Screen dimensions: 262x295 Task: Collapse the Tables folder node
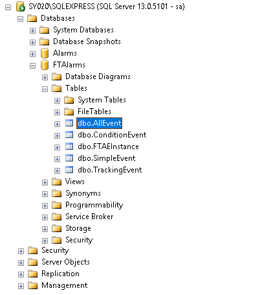coord(45,89)
